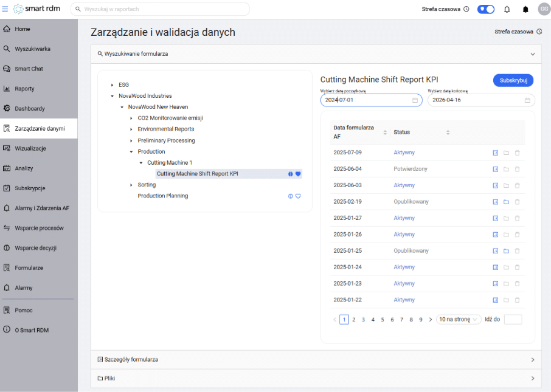This screenshot has height=392, width=551.
Task: Open the hamburger menu icon
Action: pos(5,9)
